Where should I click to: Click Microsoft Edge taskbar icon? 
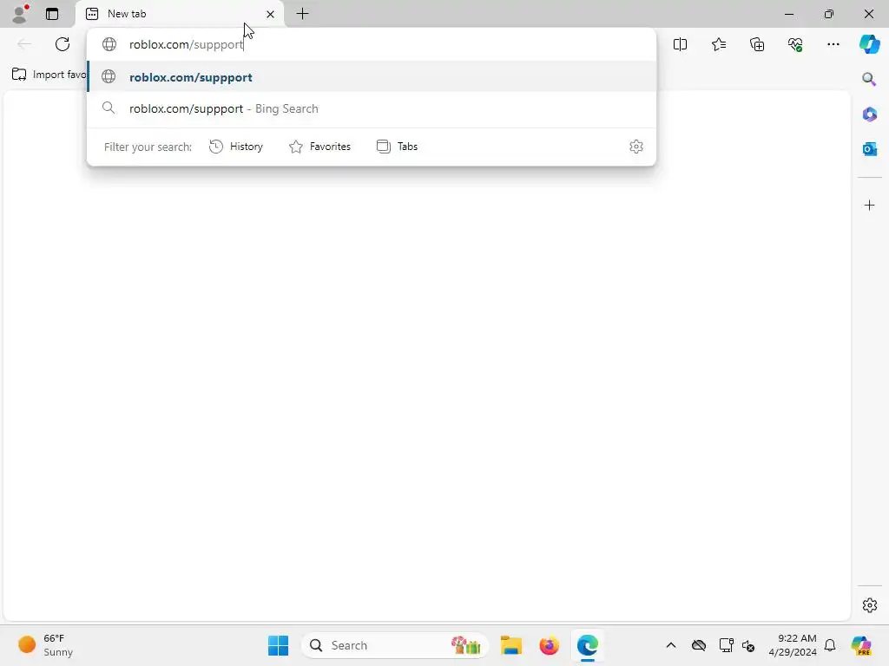click(x=588, y=645)
